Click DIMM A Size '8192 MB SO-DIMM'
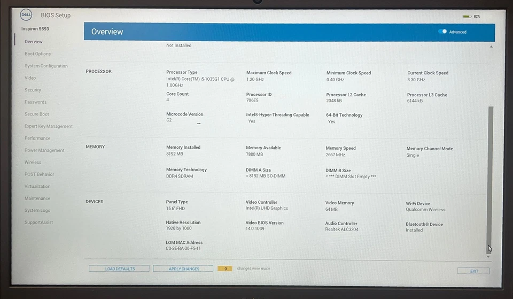Image resolution: width=513 pixels, height=299 pixels. click(266, 176)
